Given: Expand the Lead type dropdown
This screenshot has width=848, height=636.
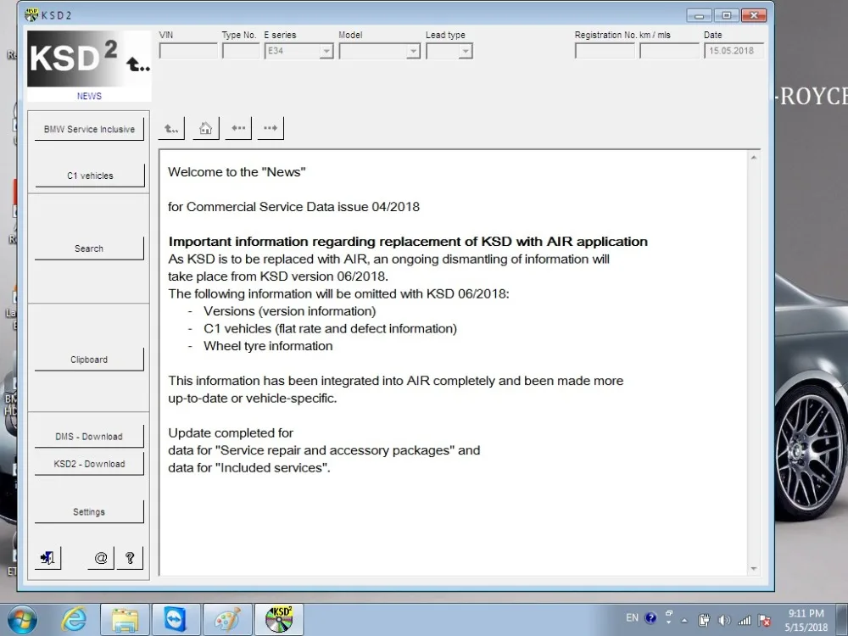Looking at the screenshot, I should pyautogui.click(x=465, y=51).
